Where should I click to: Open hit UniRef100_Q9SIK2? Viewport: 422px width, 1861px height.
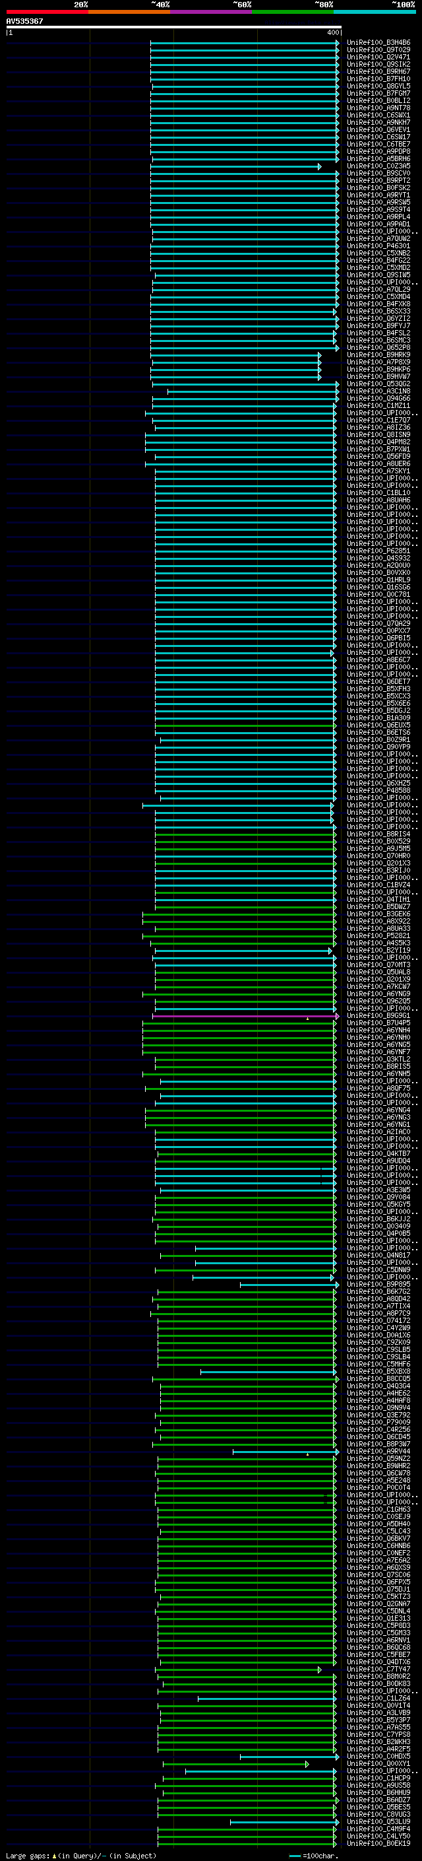pyautogui.click(x=378, y=64)
